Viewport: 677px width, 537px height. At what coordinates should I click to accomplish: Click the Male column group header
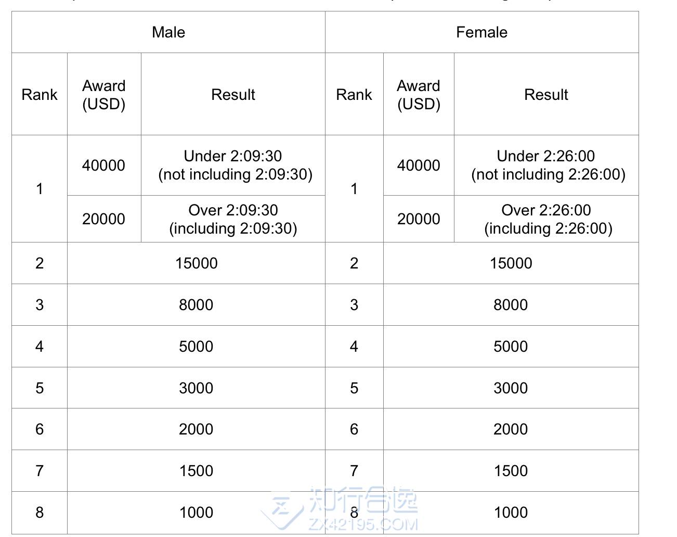(168, 32)
